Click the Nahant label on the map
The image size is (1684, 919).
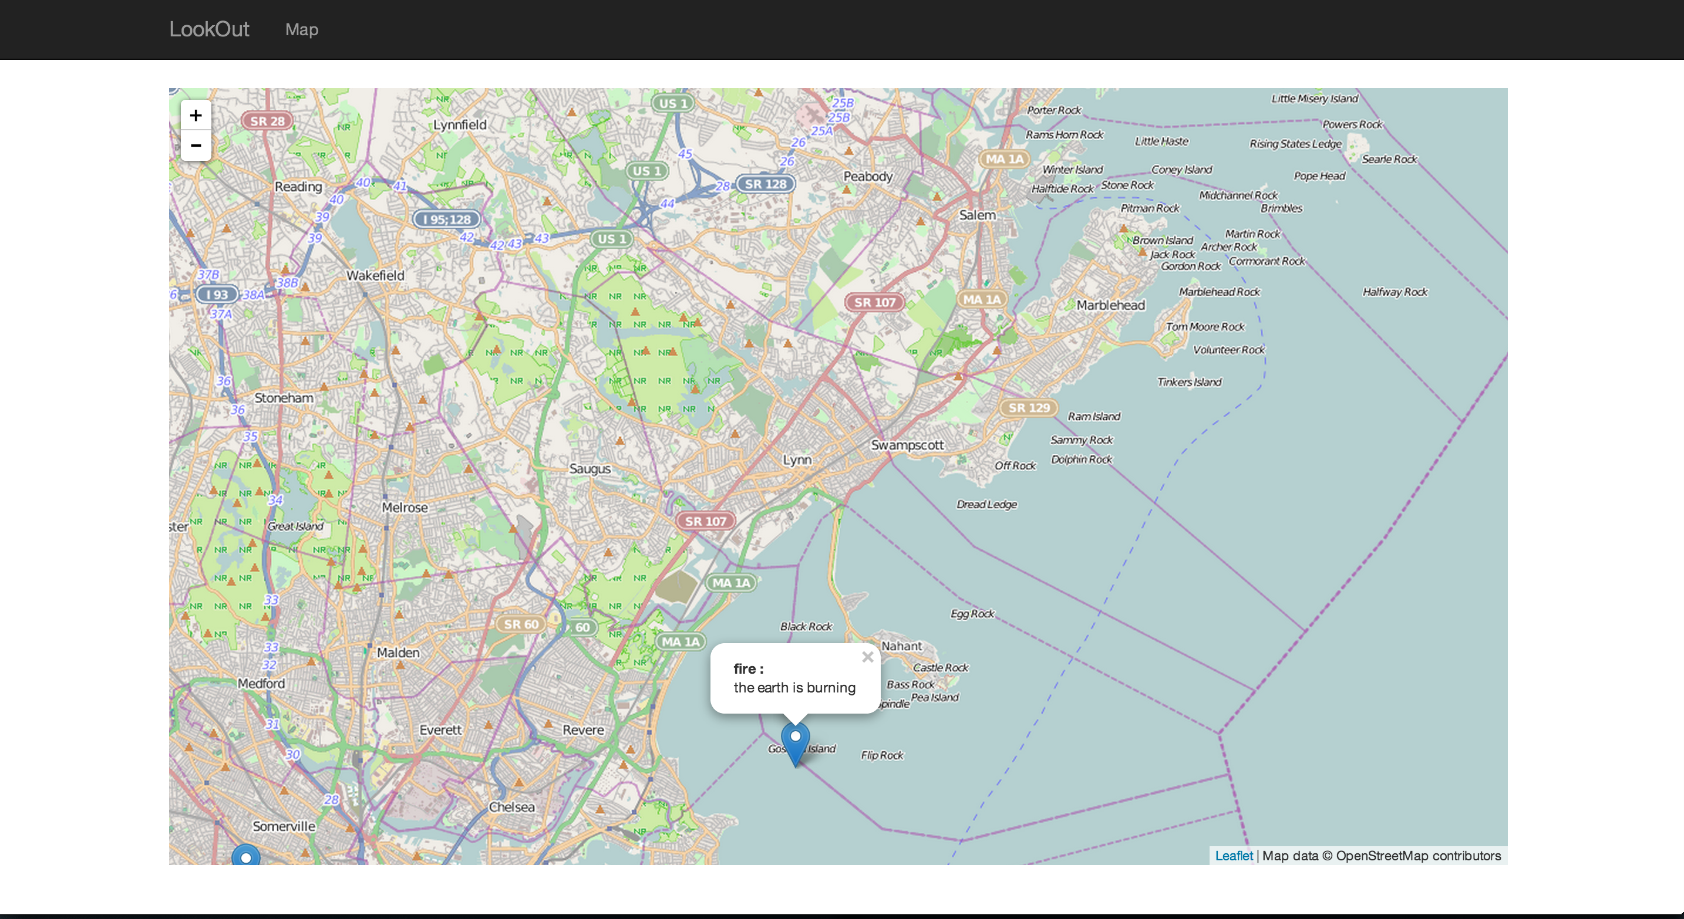[901, 646]
